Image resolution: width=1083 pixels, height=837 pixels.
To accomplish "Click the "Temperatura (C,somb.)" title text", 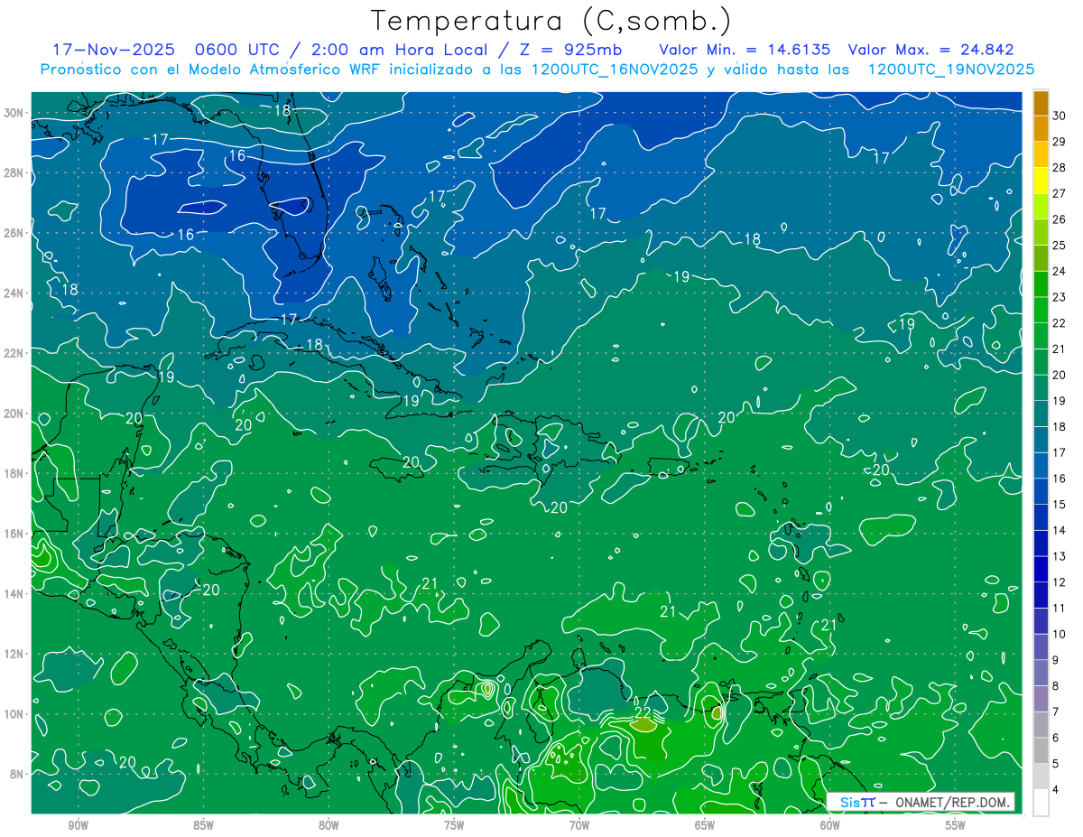I will point(551,21).
